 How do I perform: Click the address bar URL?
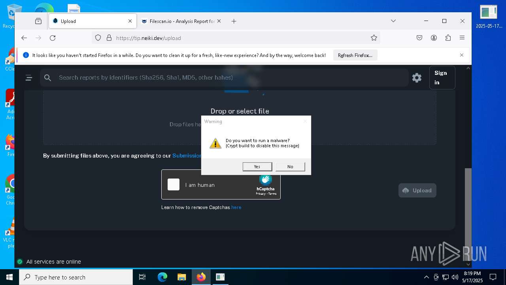pyautogui.click(x=148, y=38)
